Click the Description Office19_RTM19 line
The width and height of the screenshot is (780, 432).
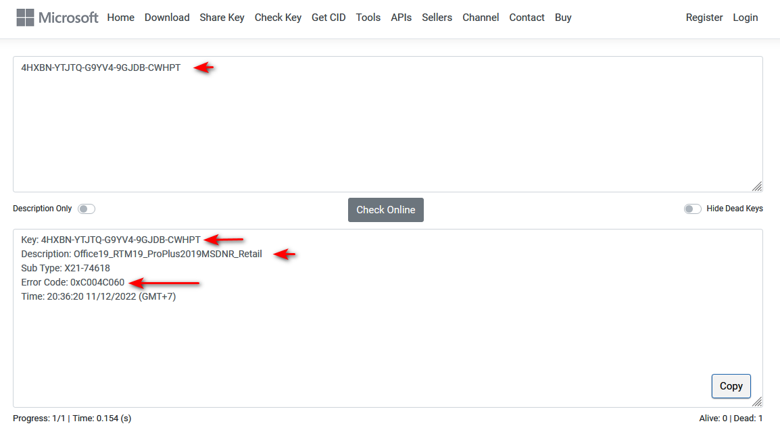(141, 254)
